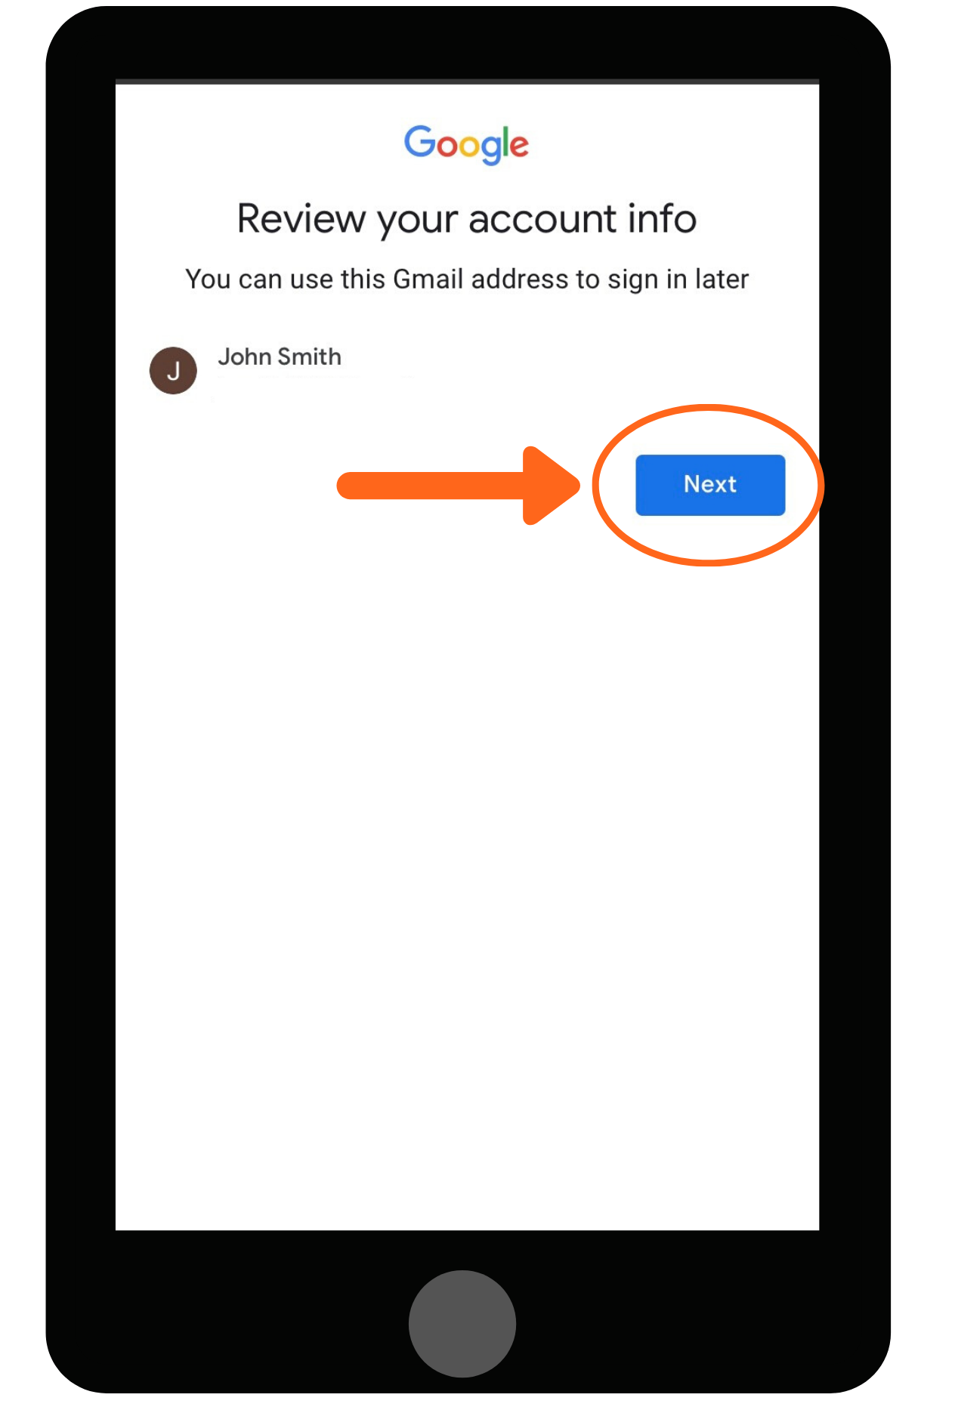Click the blue capital G in Google
The height and width of the screenshot is (1413, 955).
[419, 142]
